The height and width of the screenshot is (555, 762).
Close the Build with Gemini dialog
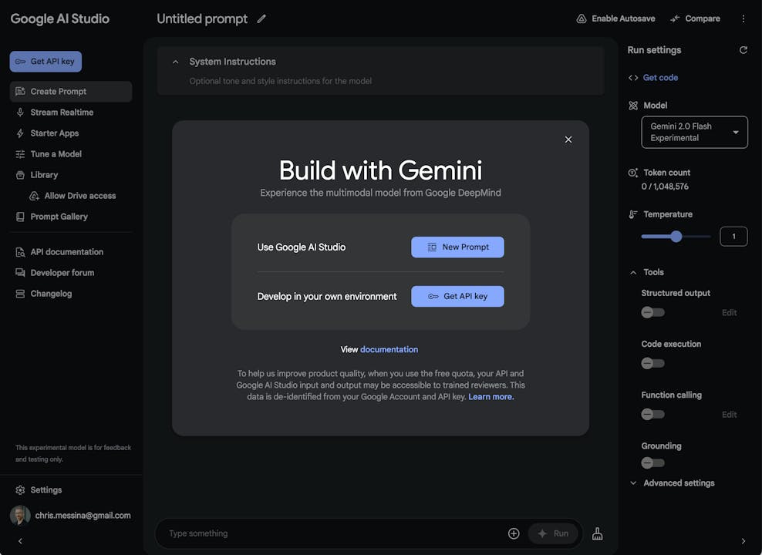click(568, 140)
